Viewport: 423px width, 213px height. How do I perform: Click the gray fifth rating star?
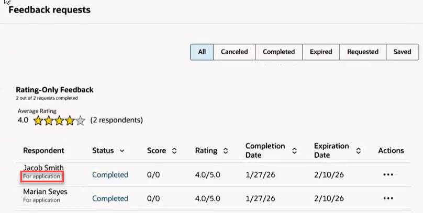[x=80, y=121]
